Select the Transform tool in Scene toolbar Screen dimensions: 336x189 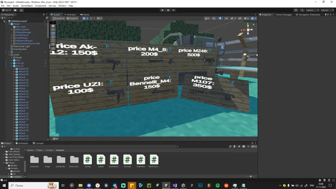pyautogui.click(x=53, y=44)
